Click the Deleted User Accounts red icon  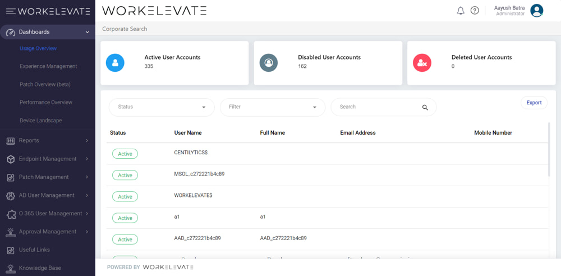pyautogui.click(x=422, y=63)
